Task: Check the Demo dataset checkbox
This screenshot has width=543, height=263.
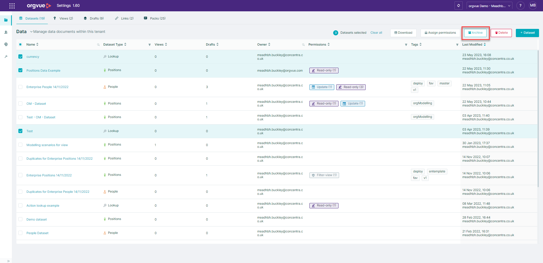Action: (20, 219)
